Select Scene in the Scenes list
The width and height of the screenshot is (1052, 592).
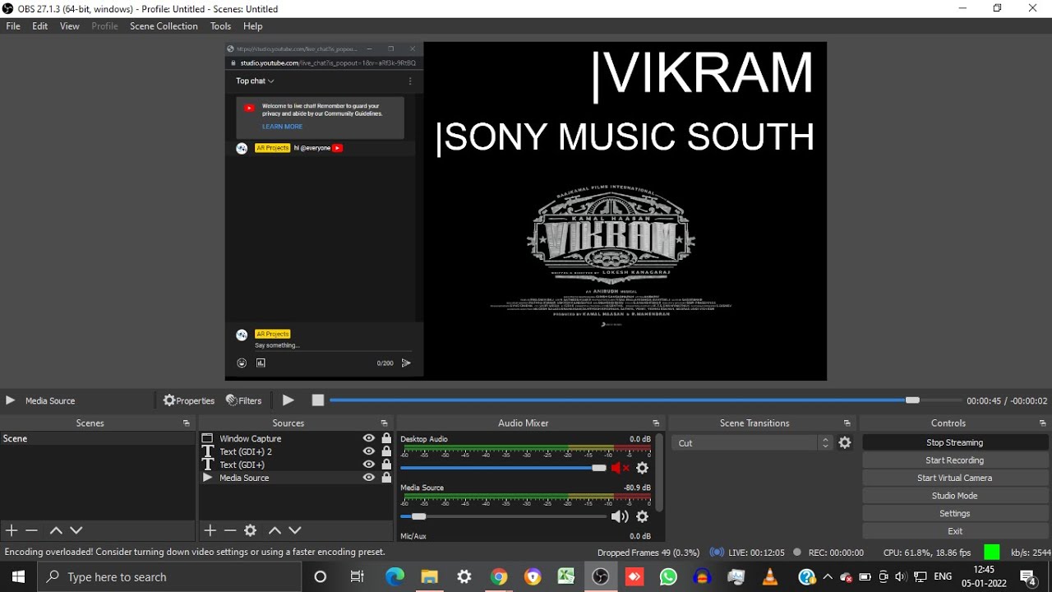98,438
